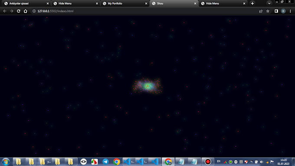The image size is (295, 166).
Task: Open the profile avatar D menu
Action: click(283, 11)
